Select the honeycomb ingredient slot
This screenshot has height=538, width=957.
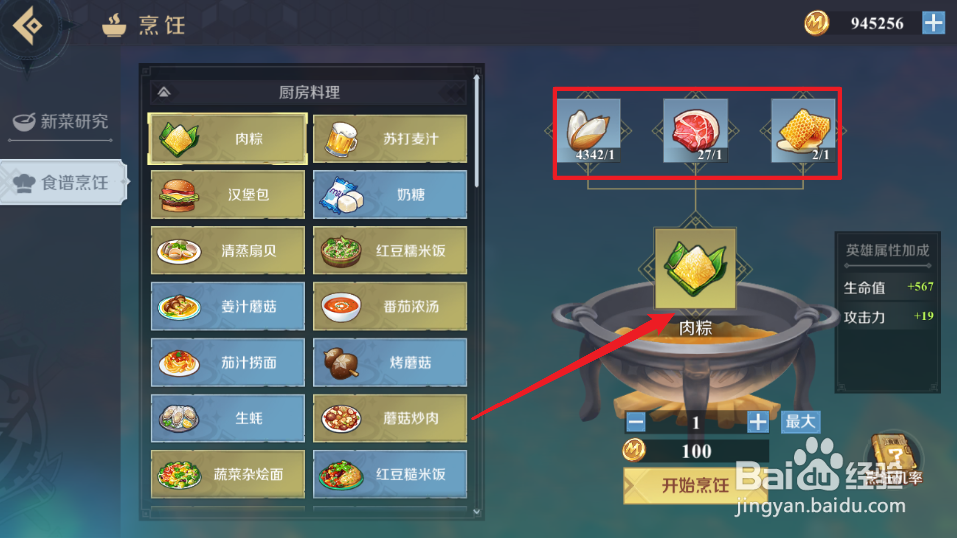(x=803, y=131)
